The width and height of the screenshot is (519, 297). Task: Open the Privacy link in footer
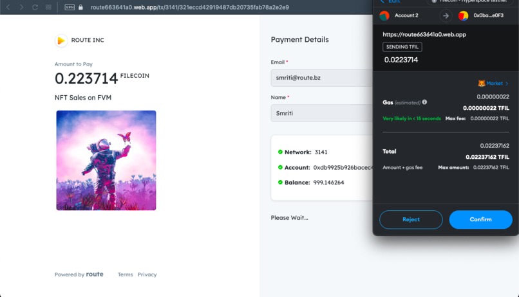tap(147, 274)
